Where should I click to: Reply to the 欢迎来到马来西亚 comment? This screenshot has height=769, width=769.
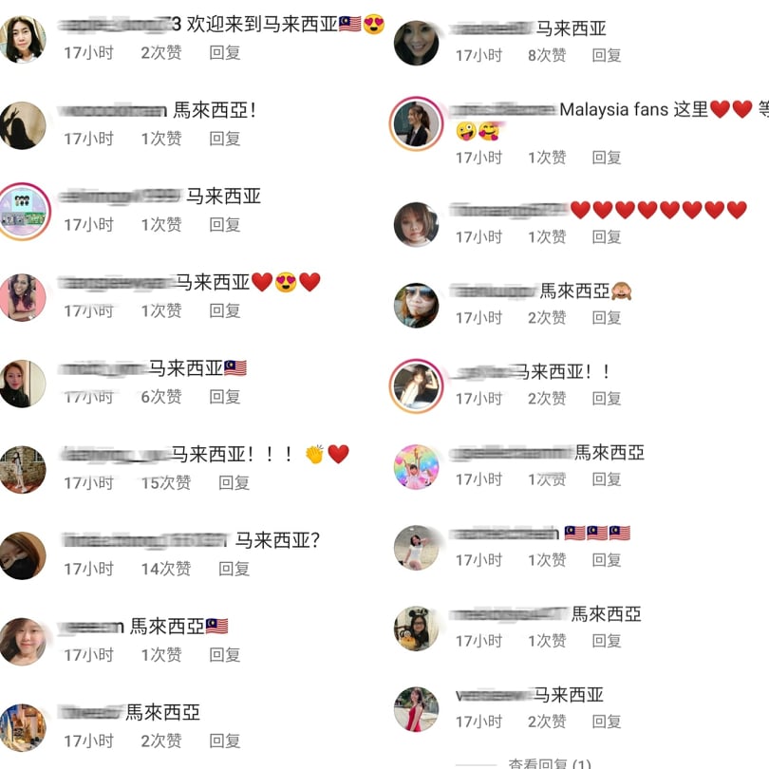pos(225,52)
